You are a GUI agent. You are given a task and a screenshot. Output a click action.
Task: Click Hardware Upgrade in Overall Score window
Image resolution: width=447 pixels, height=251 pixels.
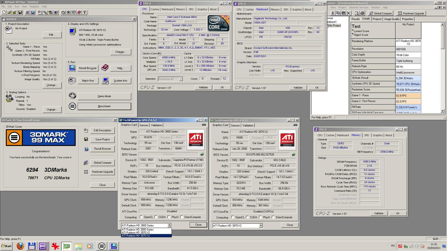click(102, 172)
